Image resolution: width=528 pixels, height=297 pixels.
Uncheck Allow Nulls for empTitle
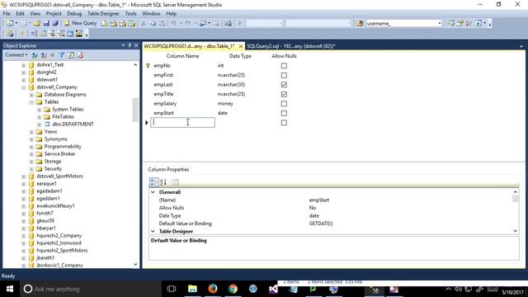click(x=284, y=94)
